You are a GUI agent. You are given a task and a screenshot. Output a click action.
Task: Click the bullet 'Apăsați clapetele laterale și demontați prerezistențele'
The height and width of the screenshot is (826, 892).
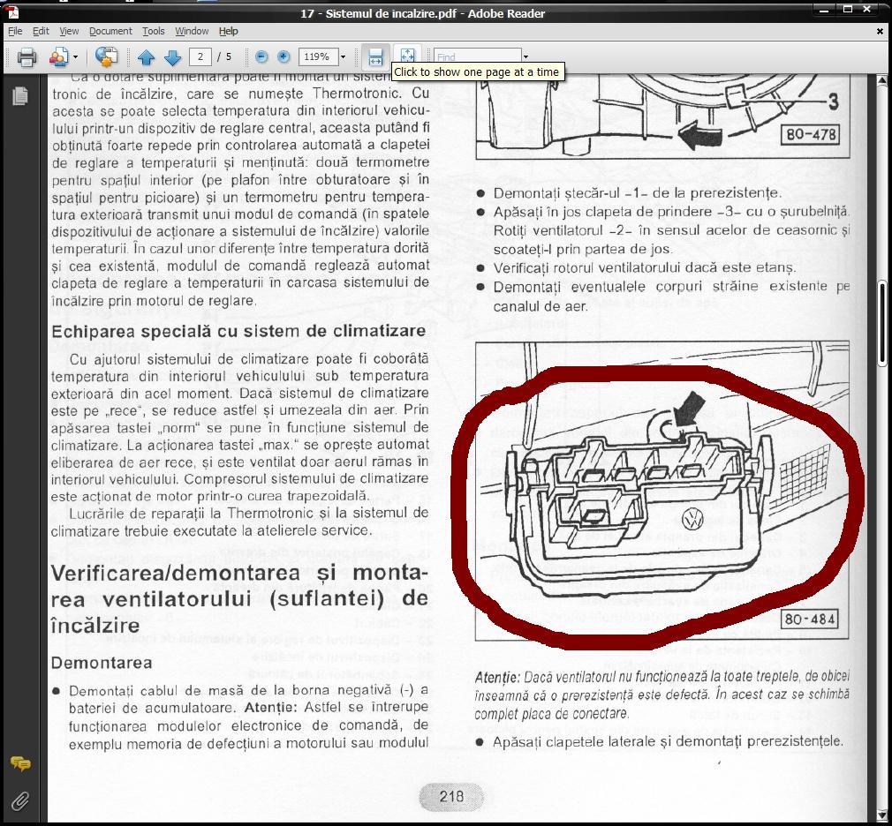[668, 741]
